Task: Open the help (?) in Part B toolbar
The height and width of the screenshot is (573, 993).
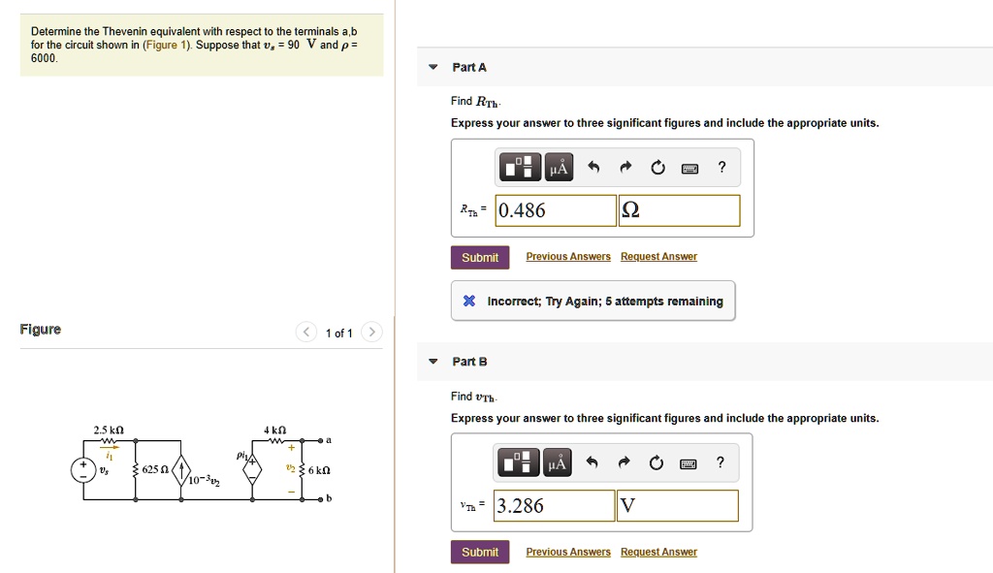Action: (x=721, y=462)
